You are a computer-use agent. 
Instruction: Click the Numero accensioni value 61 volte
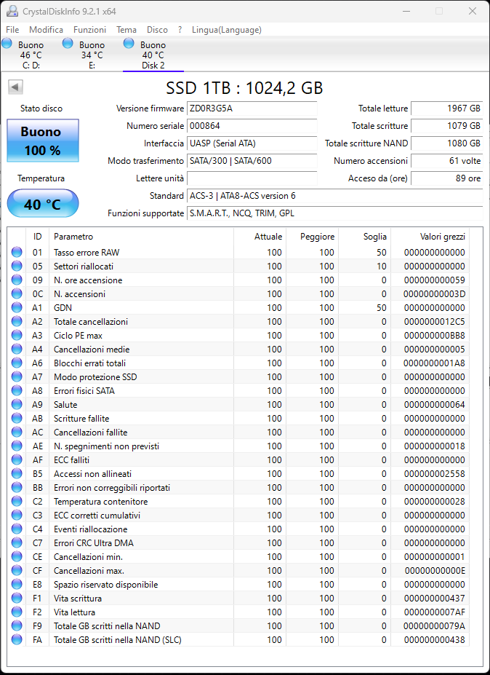pyautogui.click(x=447, y=161)
